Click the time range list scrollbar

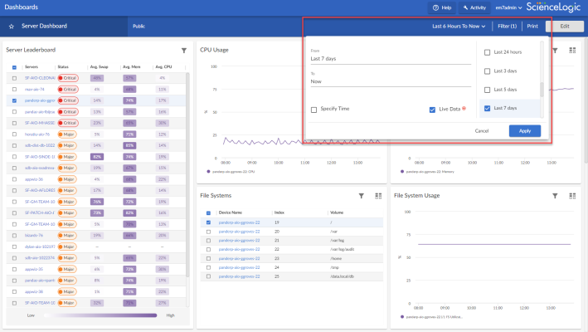[542, 90]
